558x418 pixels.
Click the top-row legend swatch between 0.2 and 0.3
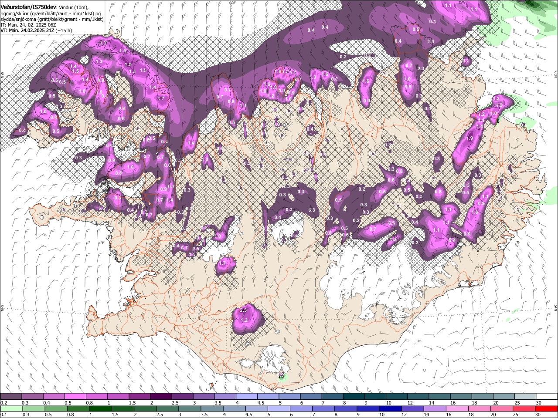pos(11,397)
